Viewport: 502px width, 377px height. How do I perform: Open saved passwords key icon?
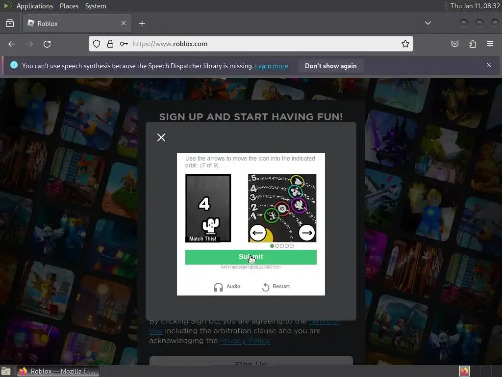124,44
